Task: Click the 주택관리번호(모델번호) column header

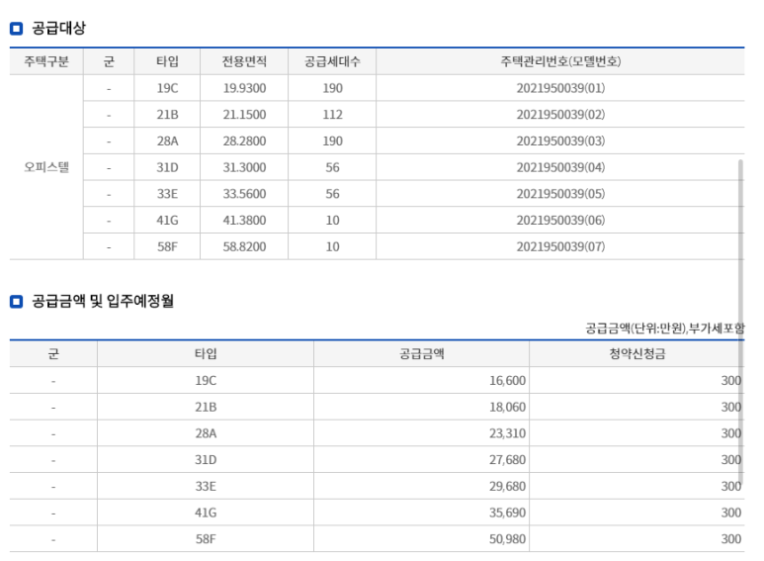Action: point(560,61)
